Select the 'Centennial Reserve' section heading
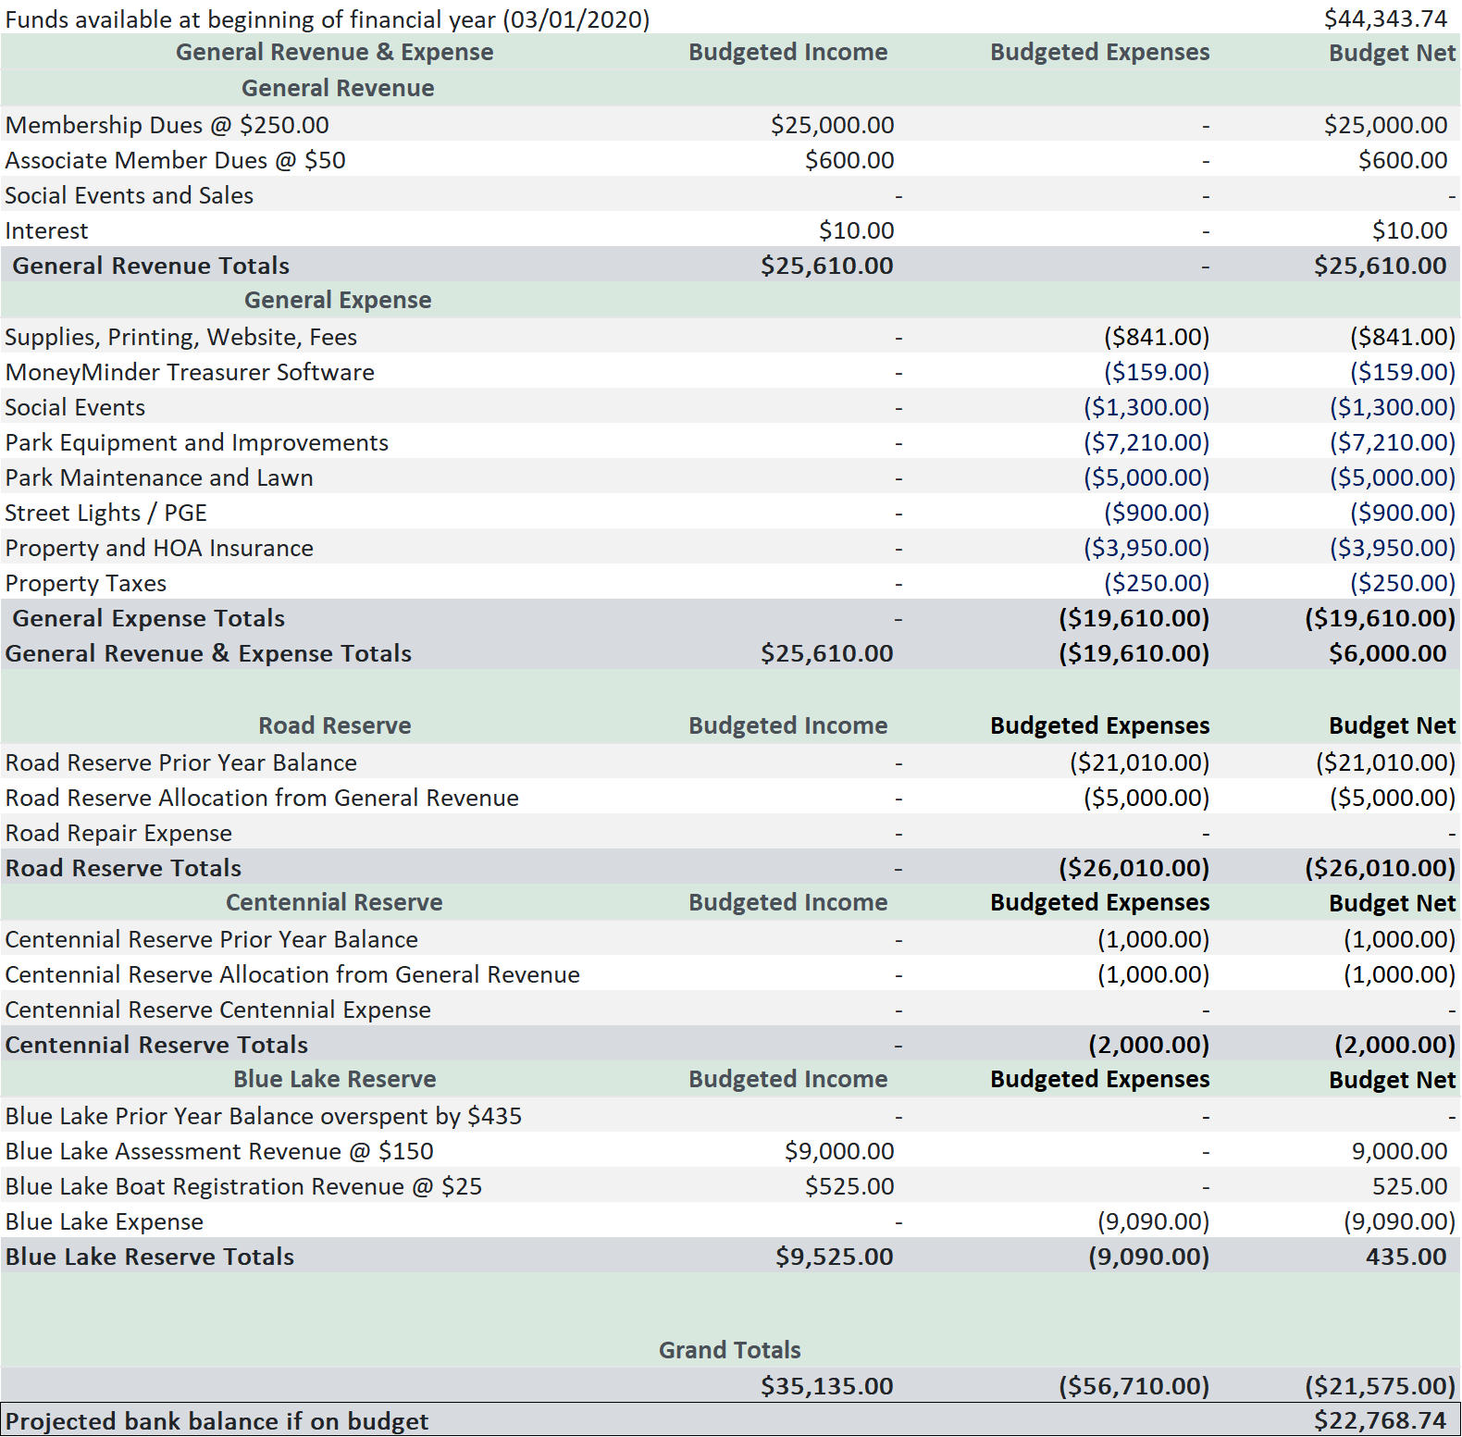 pyautogui.click(x=334, y=902)
